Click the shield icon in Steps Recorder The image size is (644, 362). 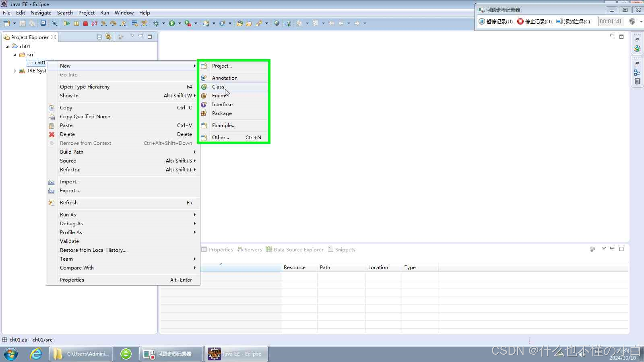632,21
